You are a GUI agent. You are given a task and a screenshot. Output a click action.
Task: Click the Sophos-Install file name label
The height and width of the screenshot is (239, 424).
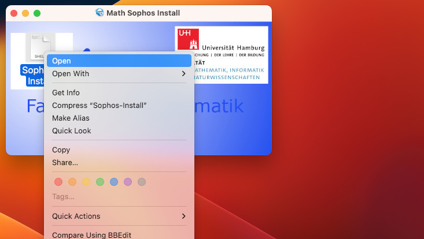[x=33, y=76]
